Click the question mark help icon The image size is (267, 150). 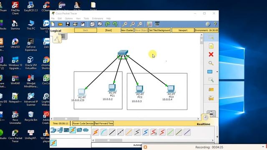point(215,24)
